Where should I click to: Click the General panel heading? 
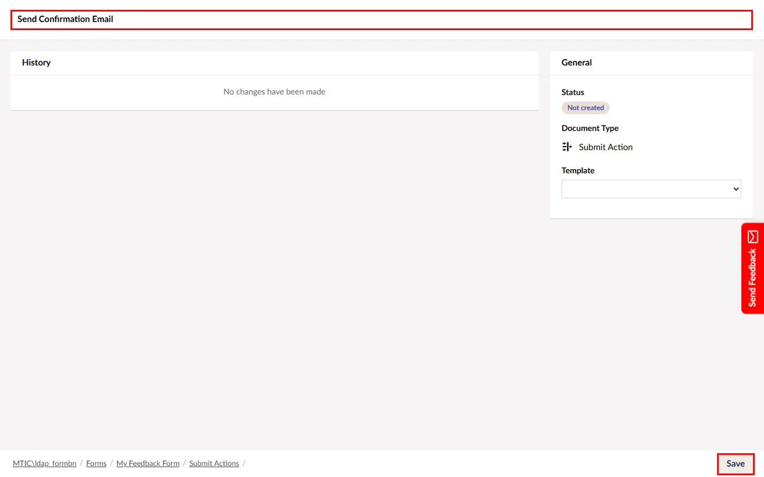click(577, 63)
